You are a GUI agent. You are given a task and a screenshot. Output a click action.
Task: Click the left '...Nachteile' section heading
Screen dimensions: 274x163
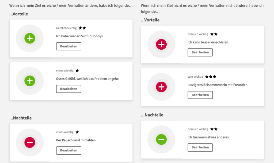pos(21,118)
